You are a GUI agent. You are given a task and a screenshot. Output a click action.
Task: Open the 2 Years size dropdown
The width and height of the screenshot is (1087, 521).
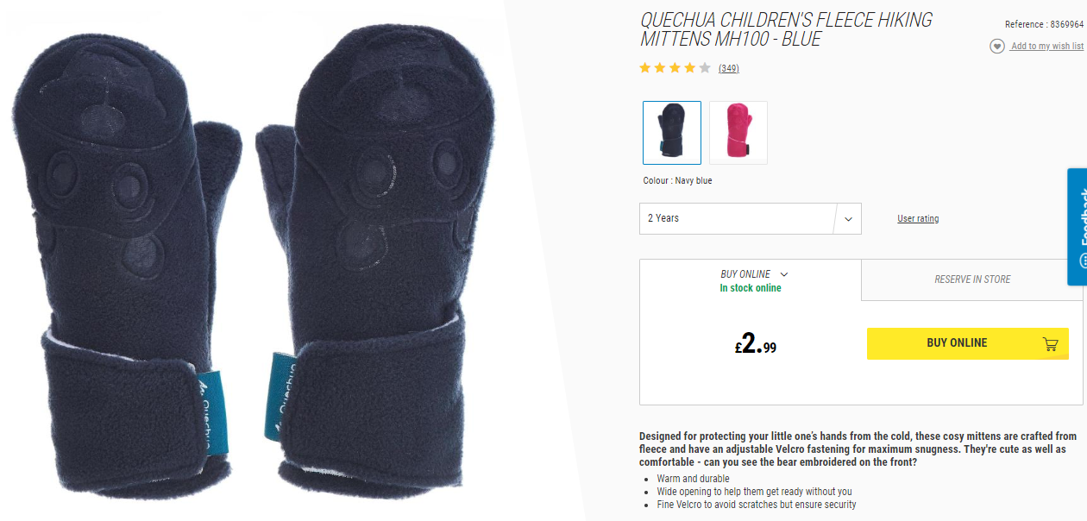pyautogui.click(x=751, y=218)
